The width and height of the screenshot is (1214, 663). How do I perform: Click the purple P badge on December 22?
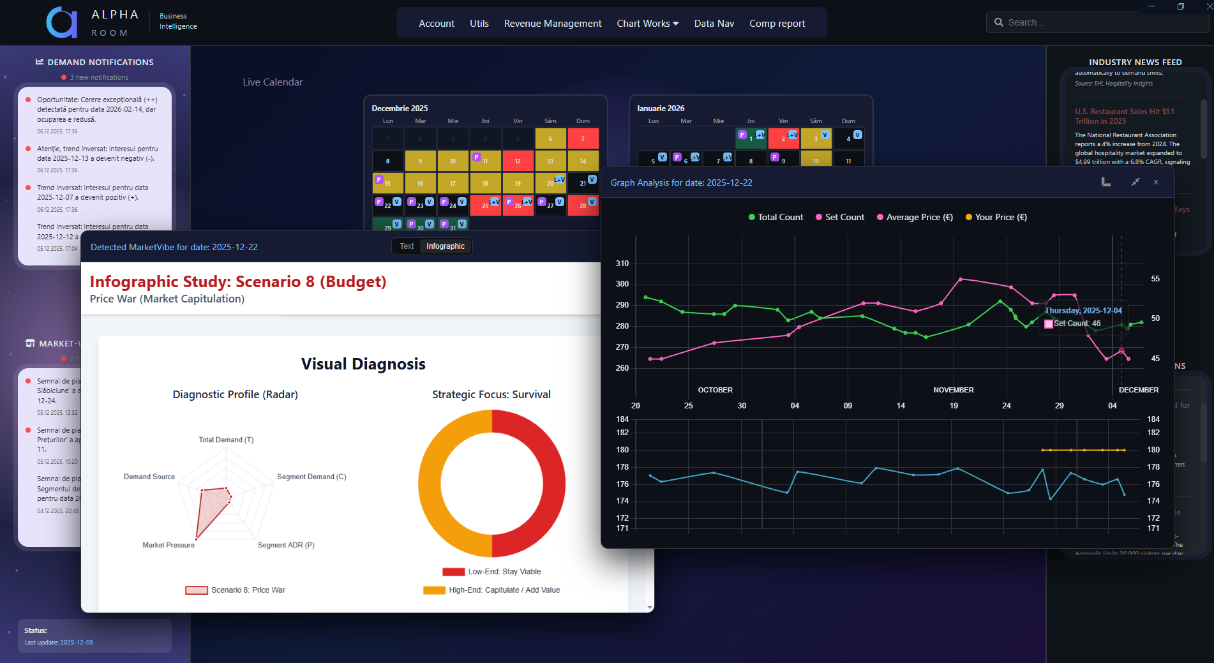tap(379, 202)
